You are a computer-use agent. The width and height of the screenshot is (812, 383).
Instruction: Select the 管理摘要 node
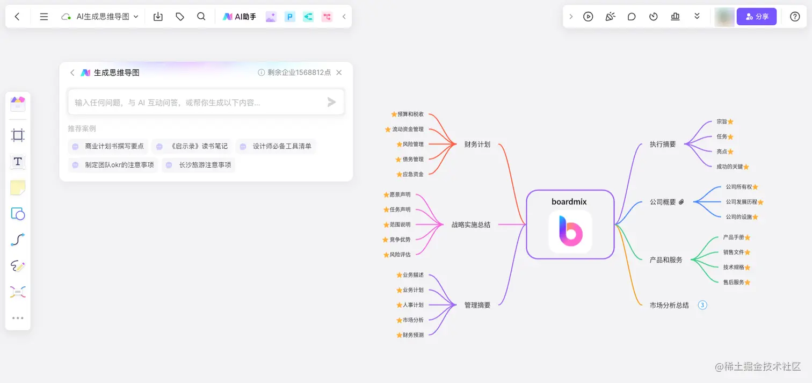coord(477,305)
